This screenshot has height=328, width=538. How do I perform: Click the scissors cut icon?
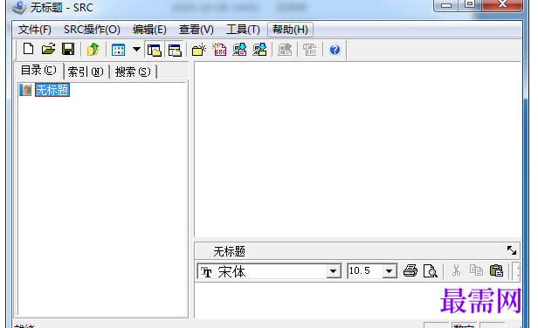click(456, 270)
